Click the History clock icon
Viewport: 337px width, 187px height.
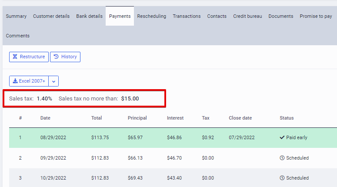pos(56,57)
